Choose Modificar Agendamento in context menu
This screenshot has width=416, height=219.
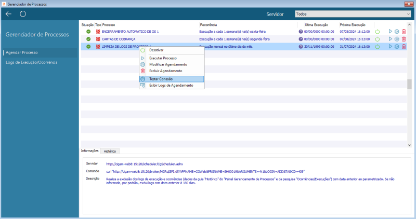pyautogui.click(x=172, y=64)
